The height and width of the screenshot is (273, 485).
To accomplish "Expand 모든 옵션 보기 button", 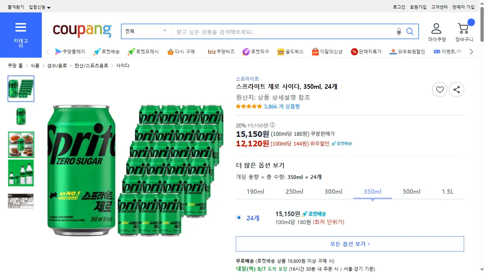I will click(x=350, y=244).
